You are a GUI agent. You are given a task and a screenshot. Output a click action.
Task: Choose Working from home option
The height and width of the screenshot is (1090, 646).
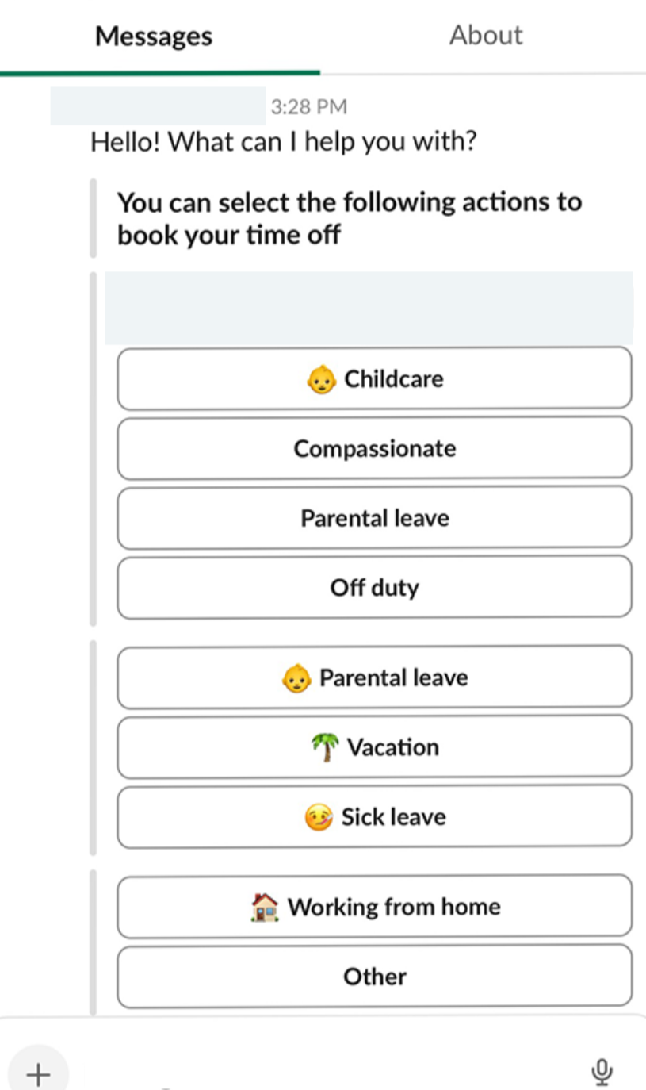(375, 907)
